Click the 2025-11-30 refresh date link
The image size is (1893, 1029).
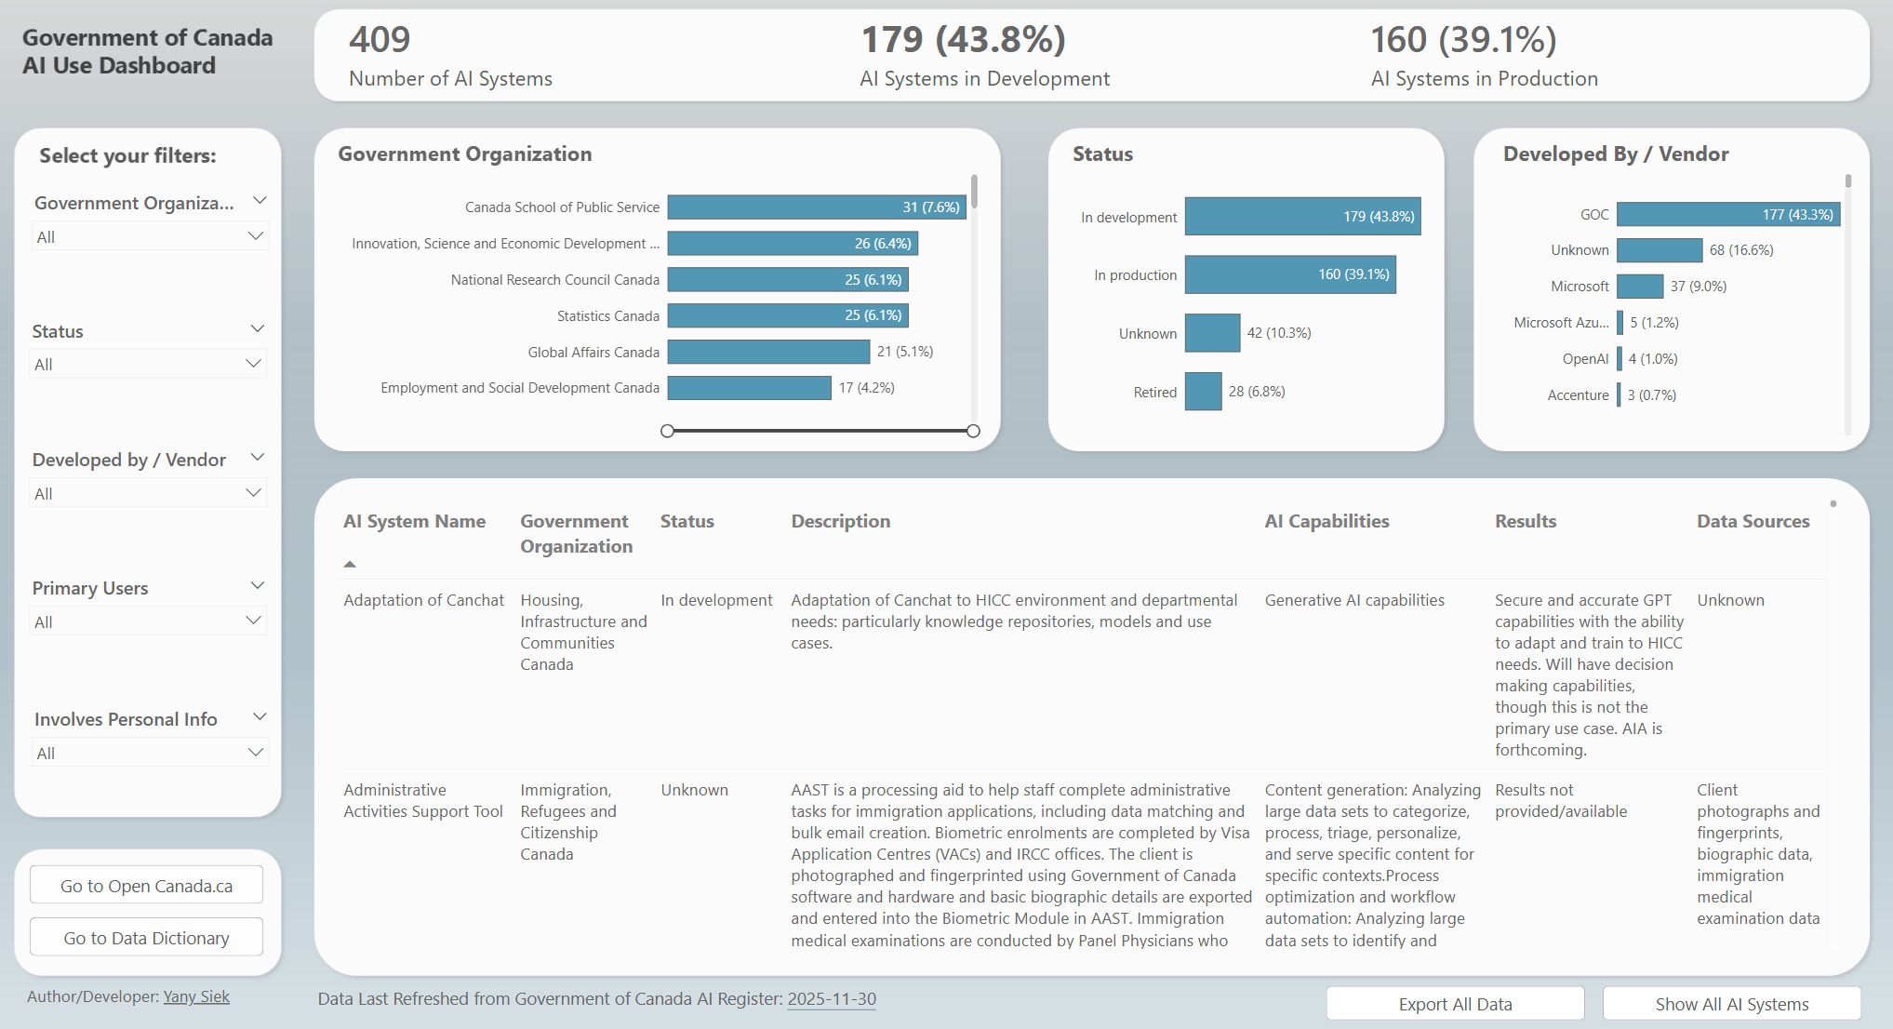(831, 998)
